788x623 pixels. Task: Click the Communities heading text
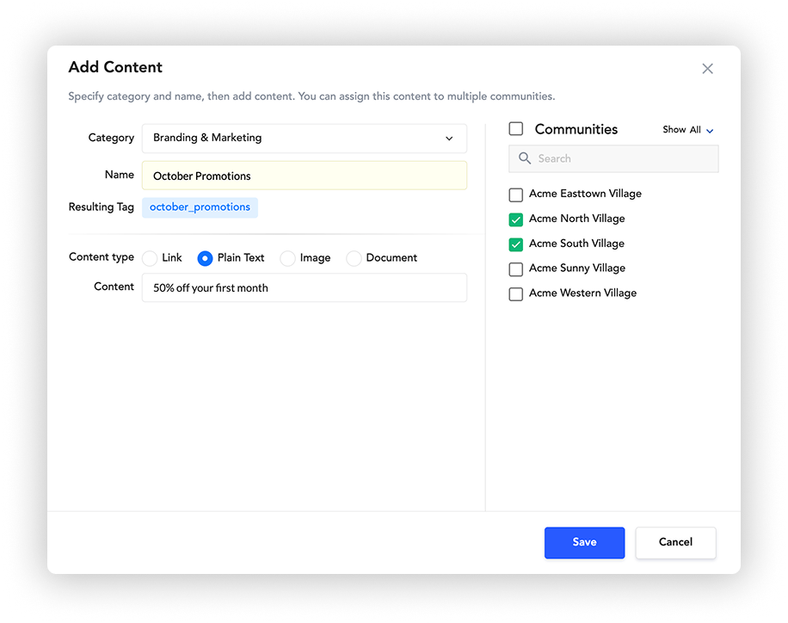[576, 129]
